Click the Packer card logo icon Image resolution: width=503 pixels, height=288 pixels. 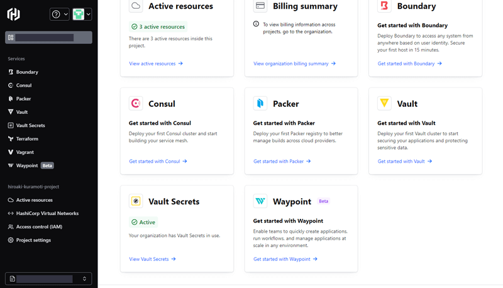pyautogui.click(x=260, y=103)
